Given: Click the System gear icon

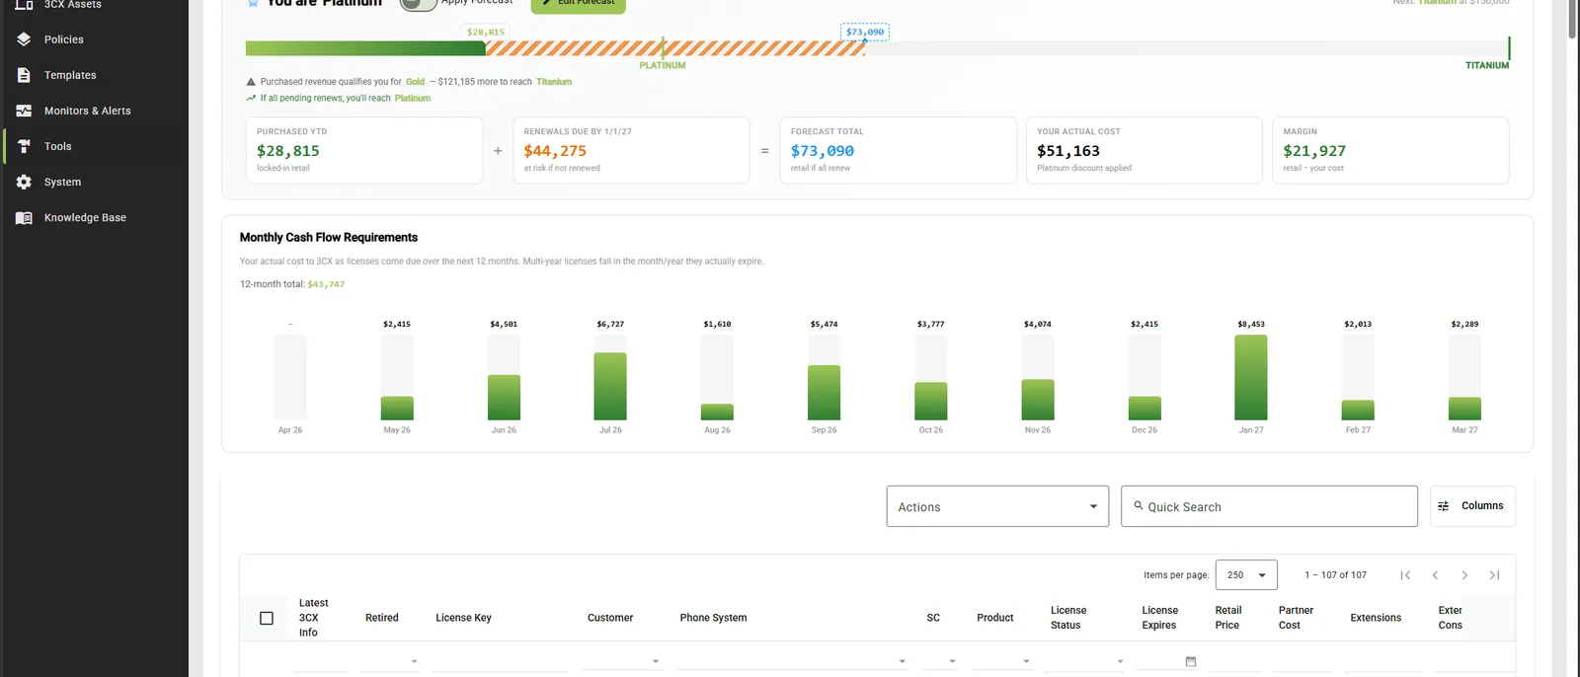Looking at the screenshot, I should [24, 182].
